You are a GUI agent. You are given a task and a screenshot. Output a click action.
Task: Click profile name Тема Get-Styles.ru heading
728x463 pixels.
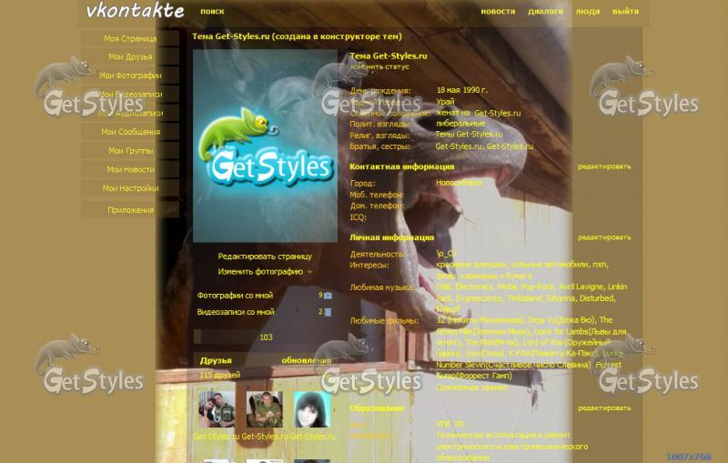[389, 55]
